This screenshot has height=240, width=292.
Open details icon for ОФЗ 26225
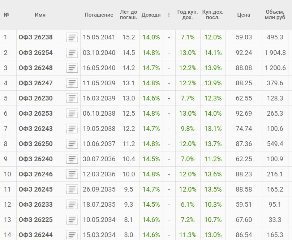[x=72, y=219]
